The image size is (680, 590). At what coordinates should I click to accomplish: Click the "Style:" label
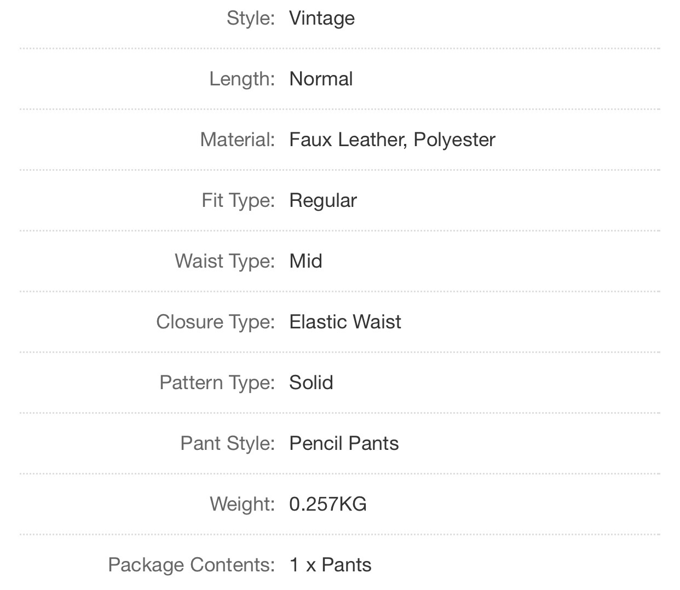[250, 18]
